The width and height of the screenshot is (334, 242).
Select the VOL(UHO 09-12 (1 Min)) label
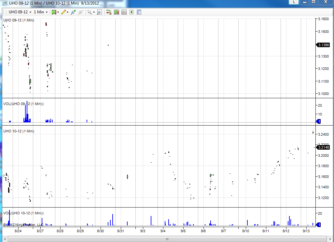tap(23, 104)
